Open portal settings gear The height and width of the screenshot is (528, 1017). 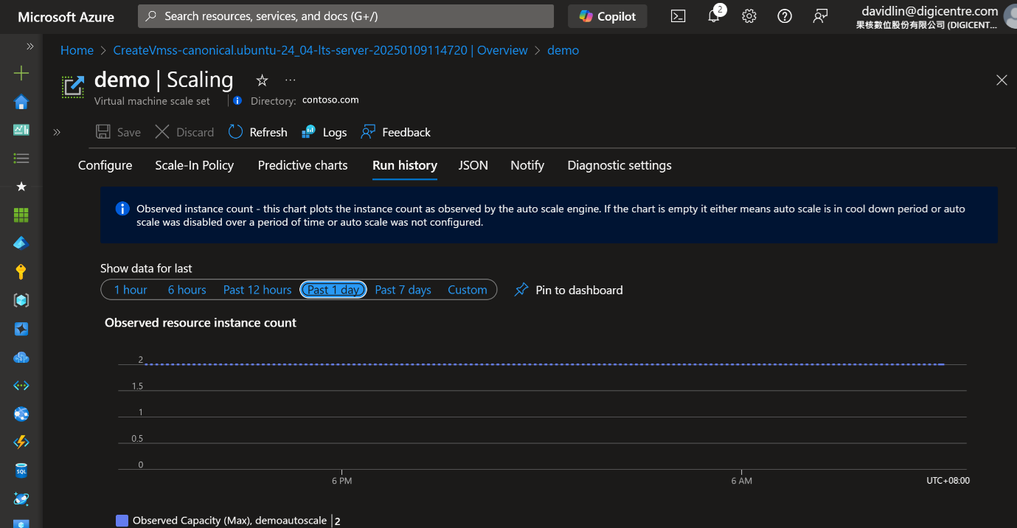749,16
